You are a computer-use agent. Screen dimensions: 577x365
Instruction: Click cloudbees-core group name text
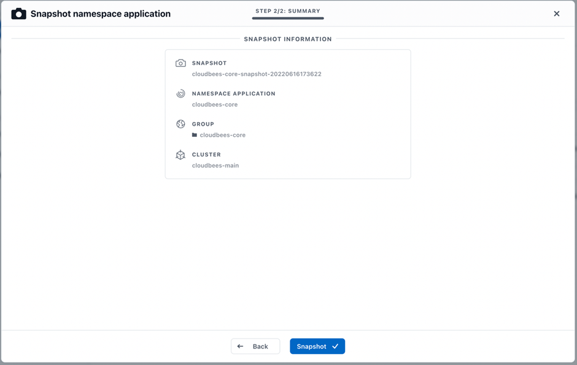223,135
